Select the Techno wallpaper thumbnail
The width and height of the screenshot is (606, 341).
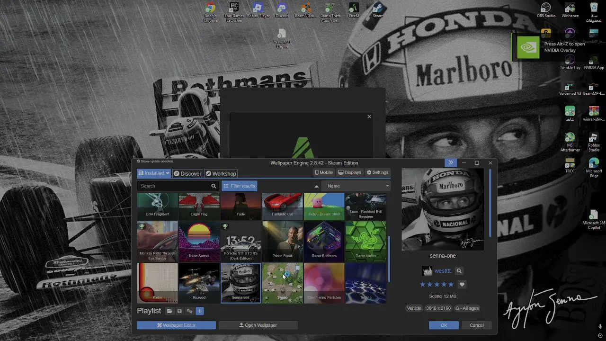pos(365,283)
